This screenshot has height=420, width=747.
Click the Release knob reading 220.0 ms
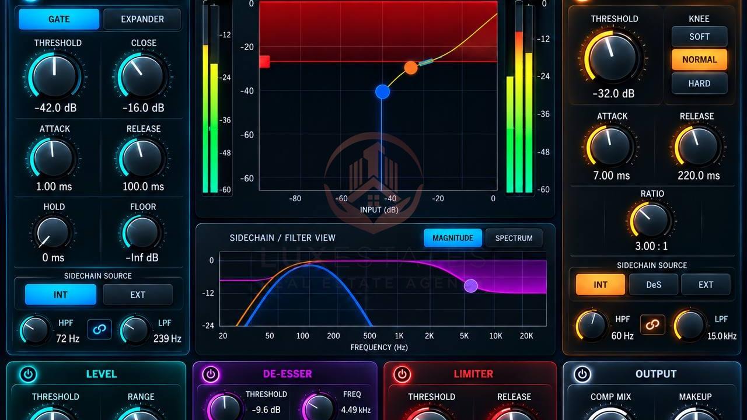(x=698, y=146)
